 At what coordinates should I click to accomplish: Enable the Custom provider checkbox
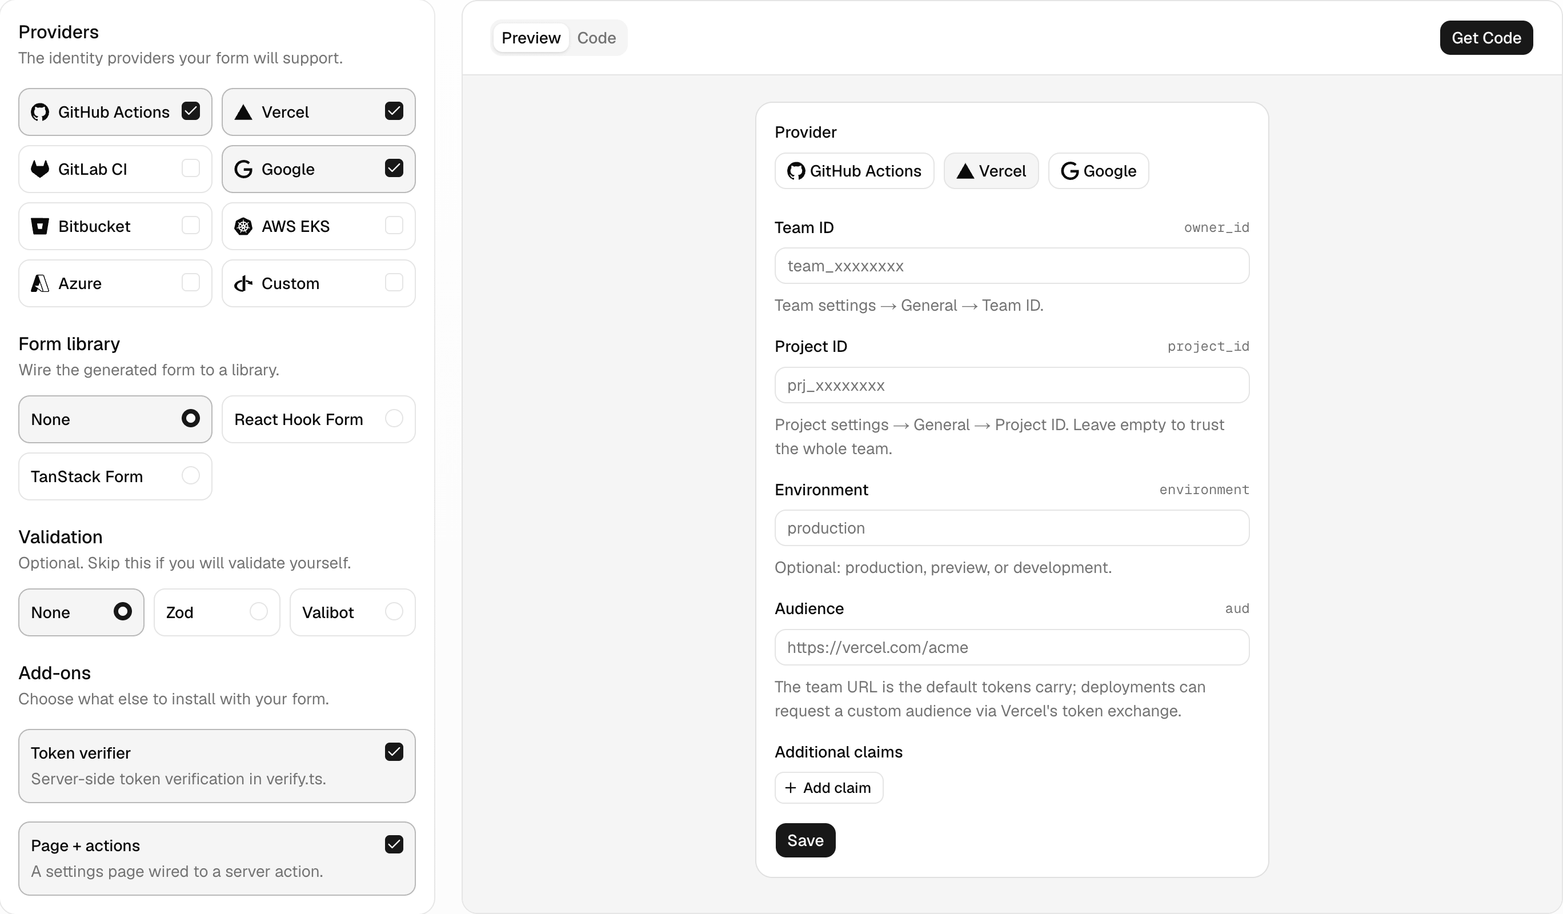pos(394,282)
